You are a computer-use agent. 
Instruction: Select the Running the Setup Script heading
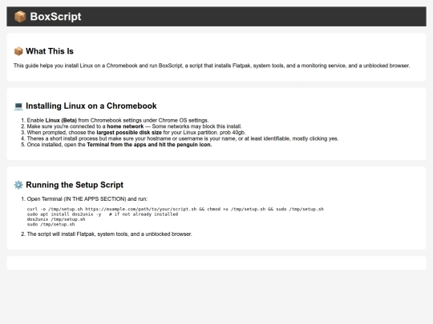pyautogui.click(x=75, y=185)
